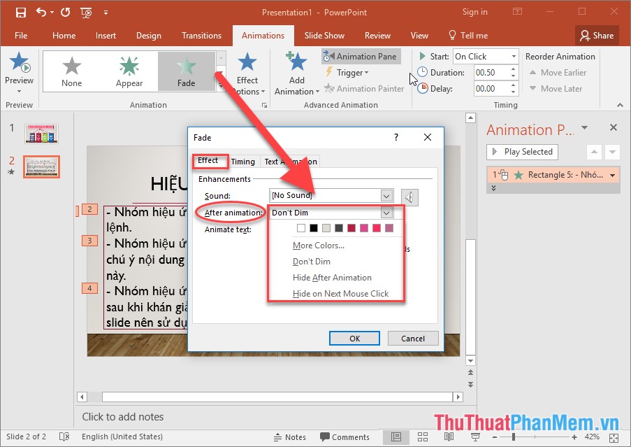Click OK to confirm Fade settings
Image resolution: width=631 pixels, height=447 pixels.
[354, 338]
